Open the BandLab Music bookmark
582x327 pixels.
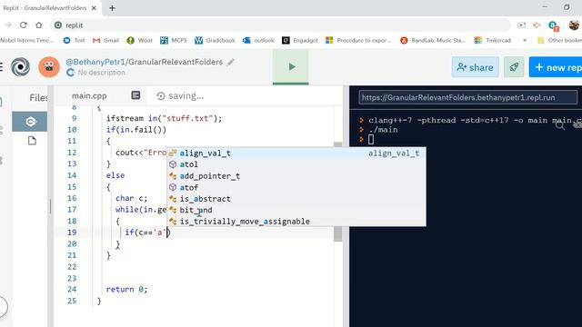433,40
